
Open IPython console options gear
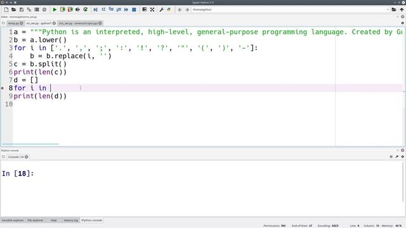click(402, 156)
